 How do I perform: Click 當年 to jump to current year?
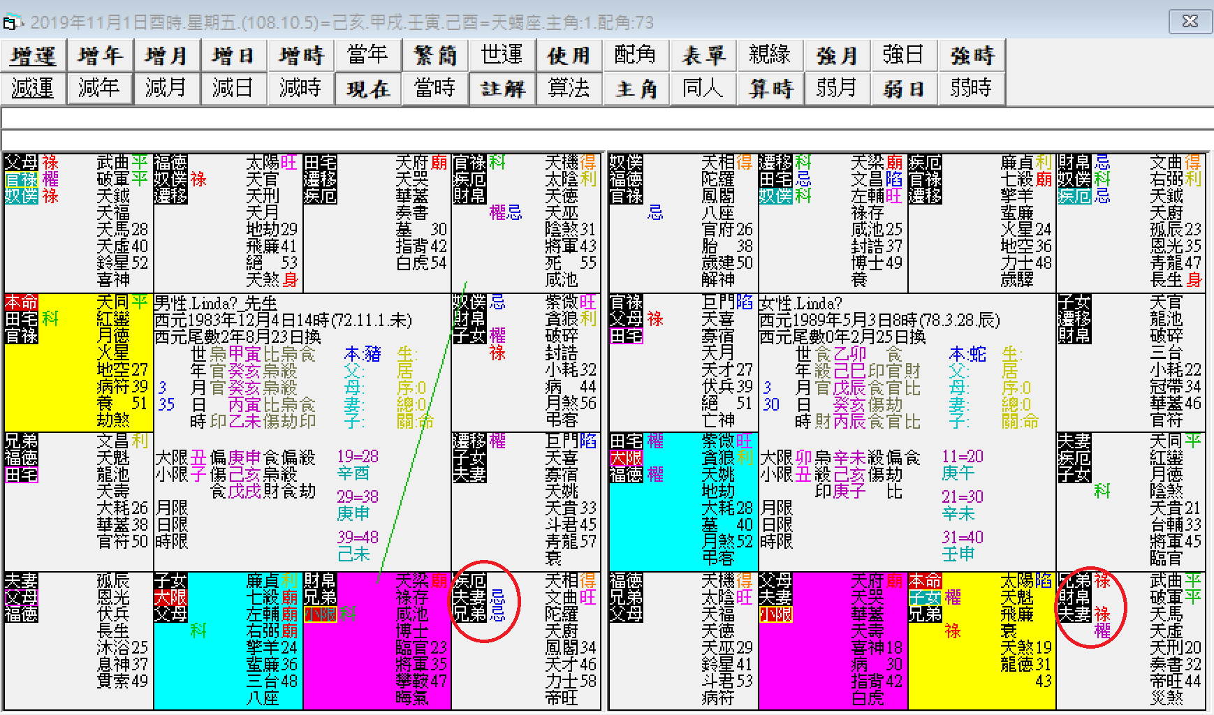click(368, 56)
